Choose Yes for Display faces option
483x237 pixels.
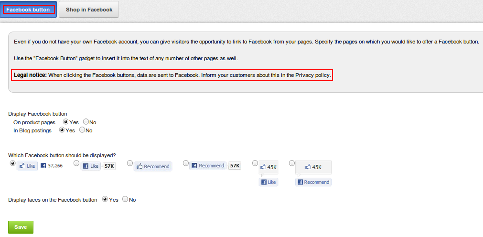pyautogui.click(x=105, y=199)
